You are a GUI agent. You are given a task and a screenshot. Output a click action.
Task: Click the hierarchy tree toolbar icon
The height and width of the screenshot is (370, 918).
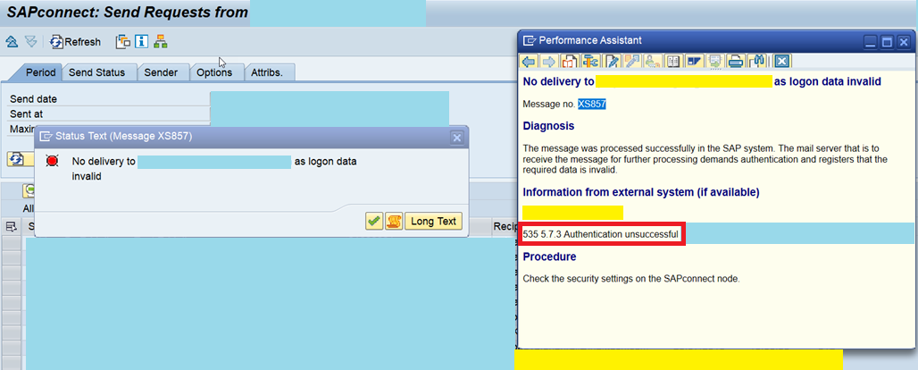point(161,42)
